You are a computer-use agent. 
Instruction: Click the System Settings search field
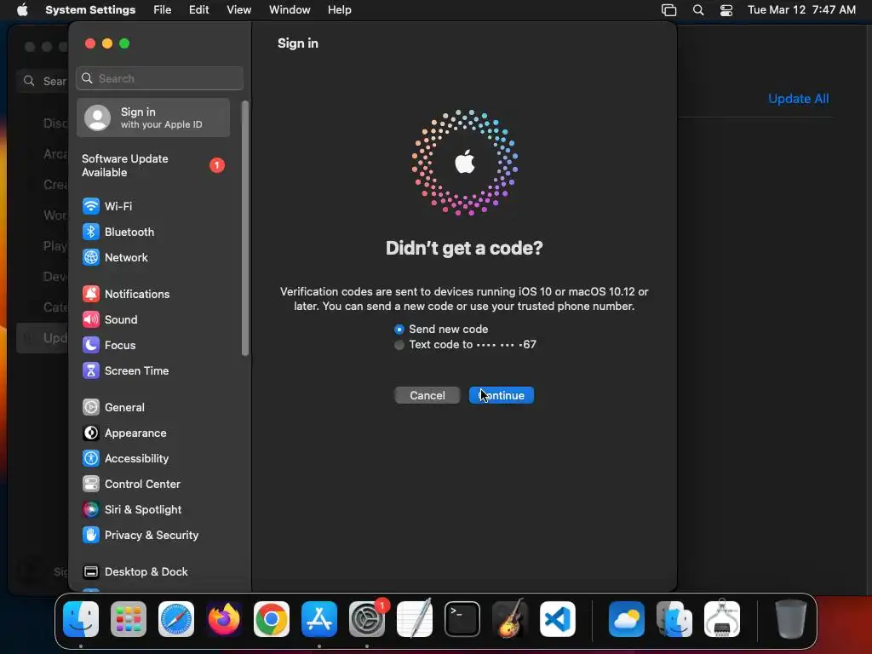coord(159,78)
